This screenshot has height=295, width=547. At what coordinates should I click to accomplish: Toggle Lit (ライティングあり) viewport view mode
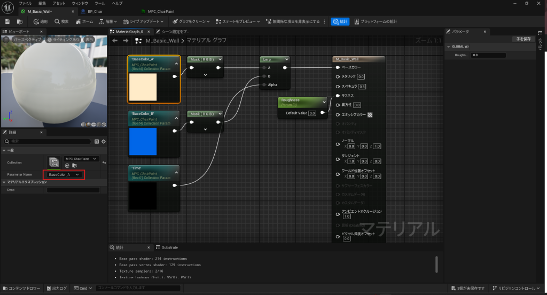click(x=64, y=40)
